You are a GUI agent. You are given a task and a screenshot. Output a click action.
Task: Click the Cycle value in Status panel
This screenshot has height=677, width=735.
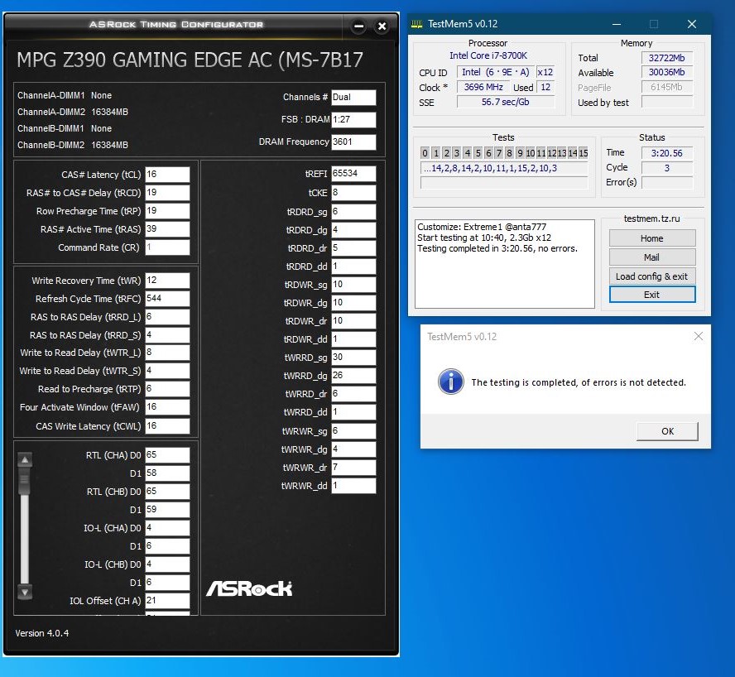pyautogui.click(x=667, y=168)
